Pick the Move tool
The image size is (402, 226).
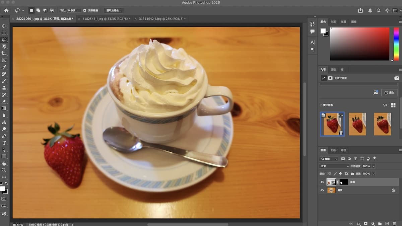[x=4, y=26]
